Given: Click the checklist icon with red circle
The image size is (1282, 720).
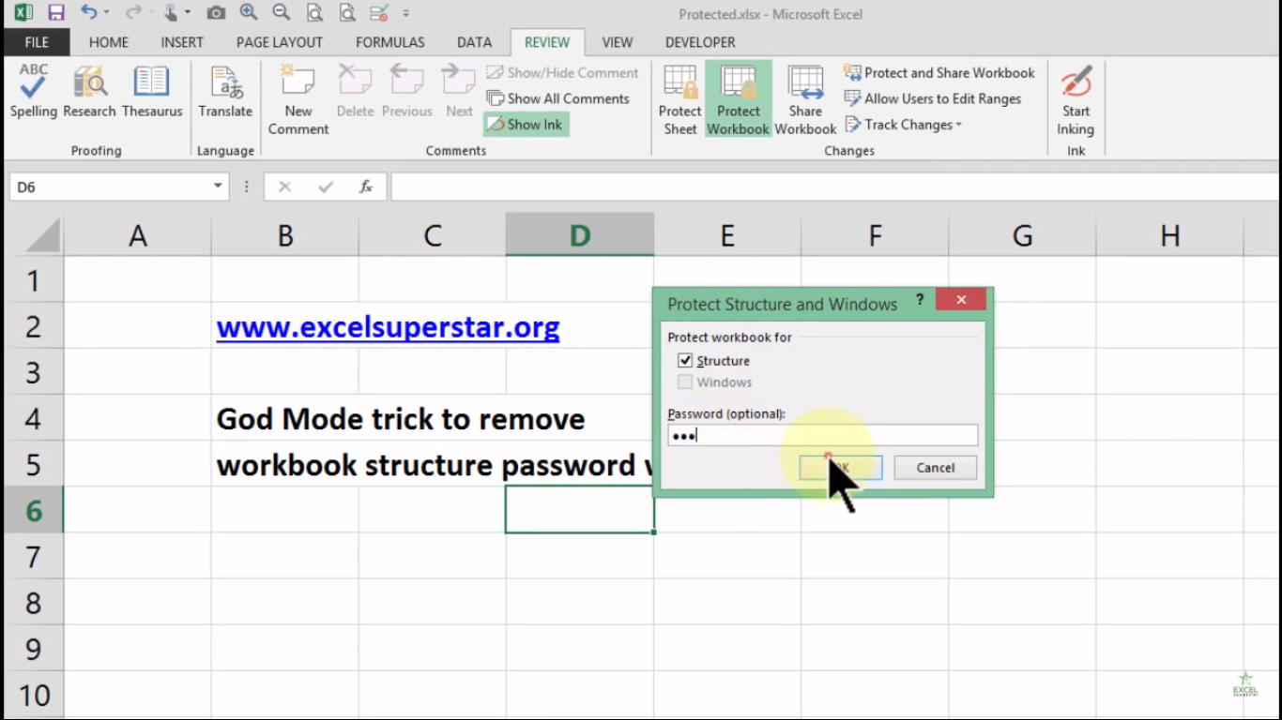Looking at the screenshot, I should click(379, 13).
